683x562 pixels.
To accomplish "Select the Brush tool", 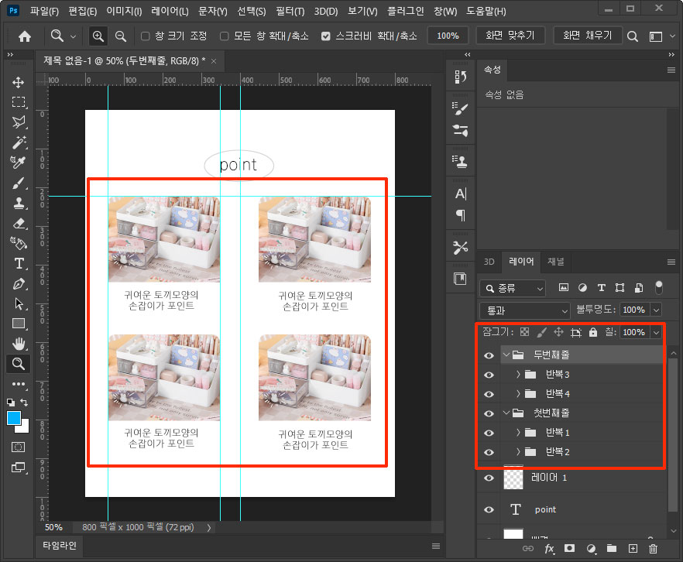I will point(19,183).
